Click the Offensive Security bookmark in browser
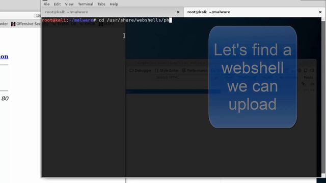This screenshot has width=326, height=183. click(26, 24)
